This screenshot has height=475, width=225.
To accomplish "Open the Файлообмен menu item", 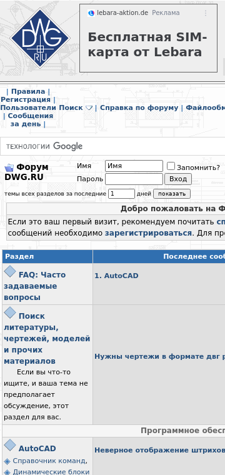I will click(x=206, y=107).
